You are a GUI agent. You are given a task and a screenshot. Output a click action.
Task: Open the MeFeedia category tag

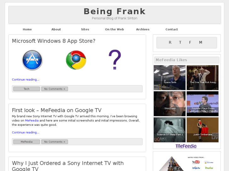click(26, 142)
